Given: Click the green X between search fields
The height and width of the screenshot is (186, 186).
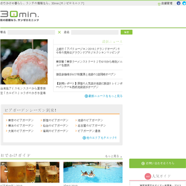Looking at the screenshot, I should [x=59, y=32].
